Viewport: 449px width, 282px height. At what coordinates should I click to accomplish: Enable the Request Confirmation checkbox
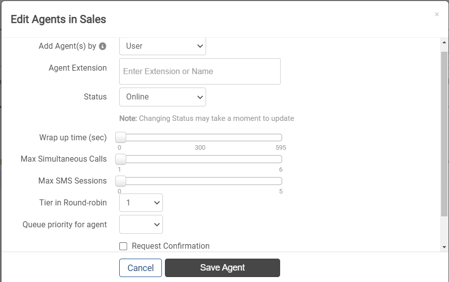(x=123, y=246)
